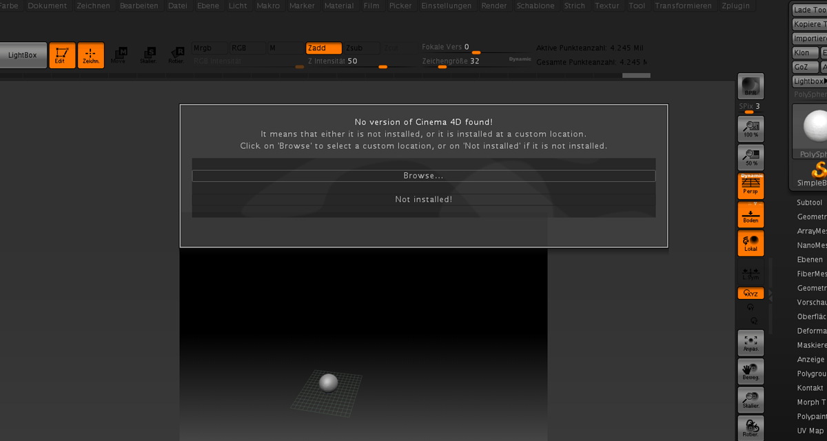Enable M material mode
Viewport: 827px width, 441px height.
point(285,48)
